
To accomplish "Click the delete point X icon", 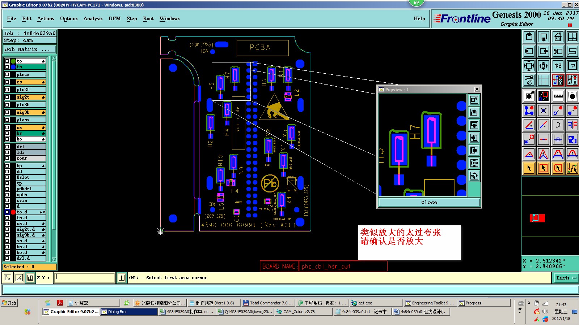I will 544,110.
